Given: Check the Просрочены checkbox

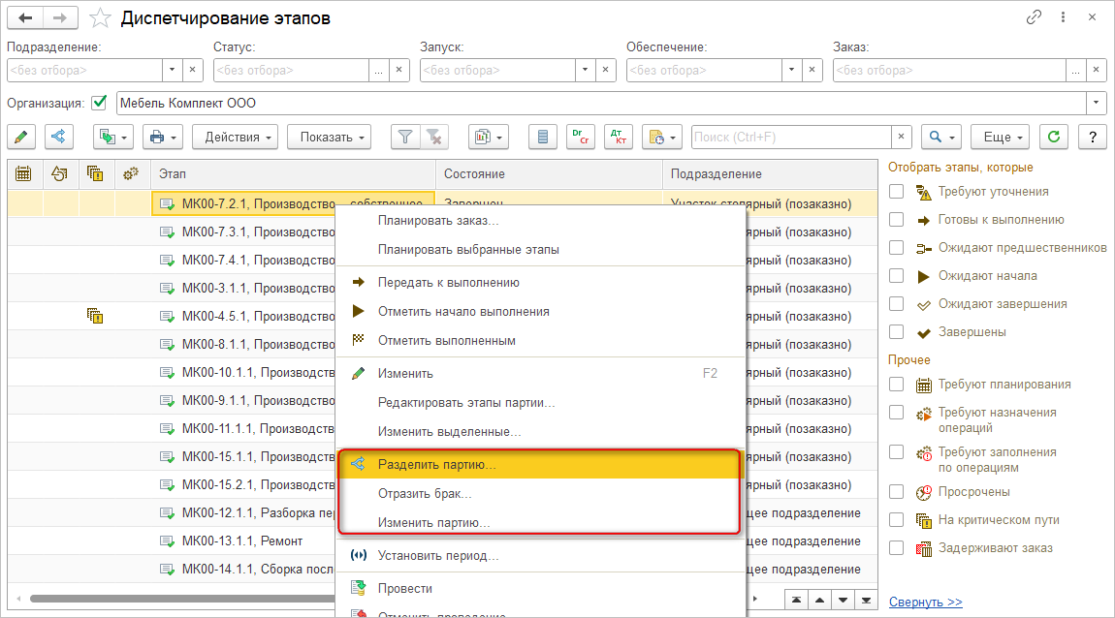Looking at the screenshot, I should 897,492.
